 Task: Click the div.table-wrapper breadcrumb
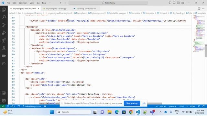[117, 13]
